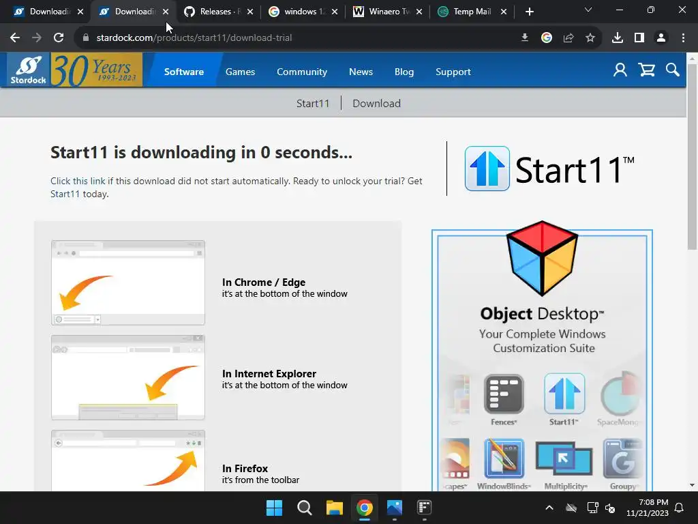698x524 pixels.
Task: Open Support in Stardock nav
Action: click(x=453, y=72)
